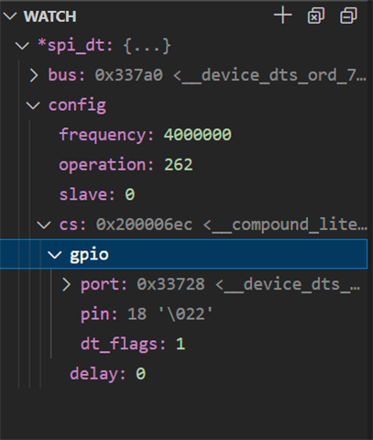Select the pin: 18 row
The height and width of the screenshot is (440, 373).
click(183, 314)
